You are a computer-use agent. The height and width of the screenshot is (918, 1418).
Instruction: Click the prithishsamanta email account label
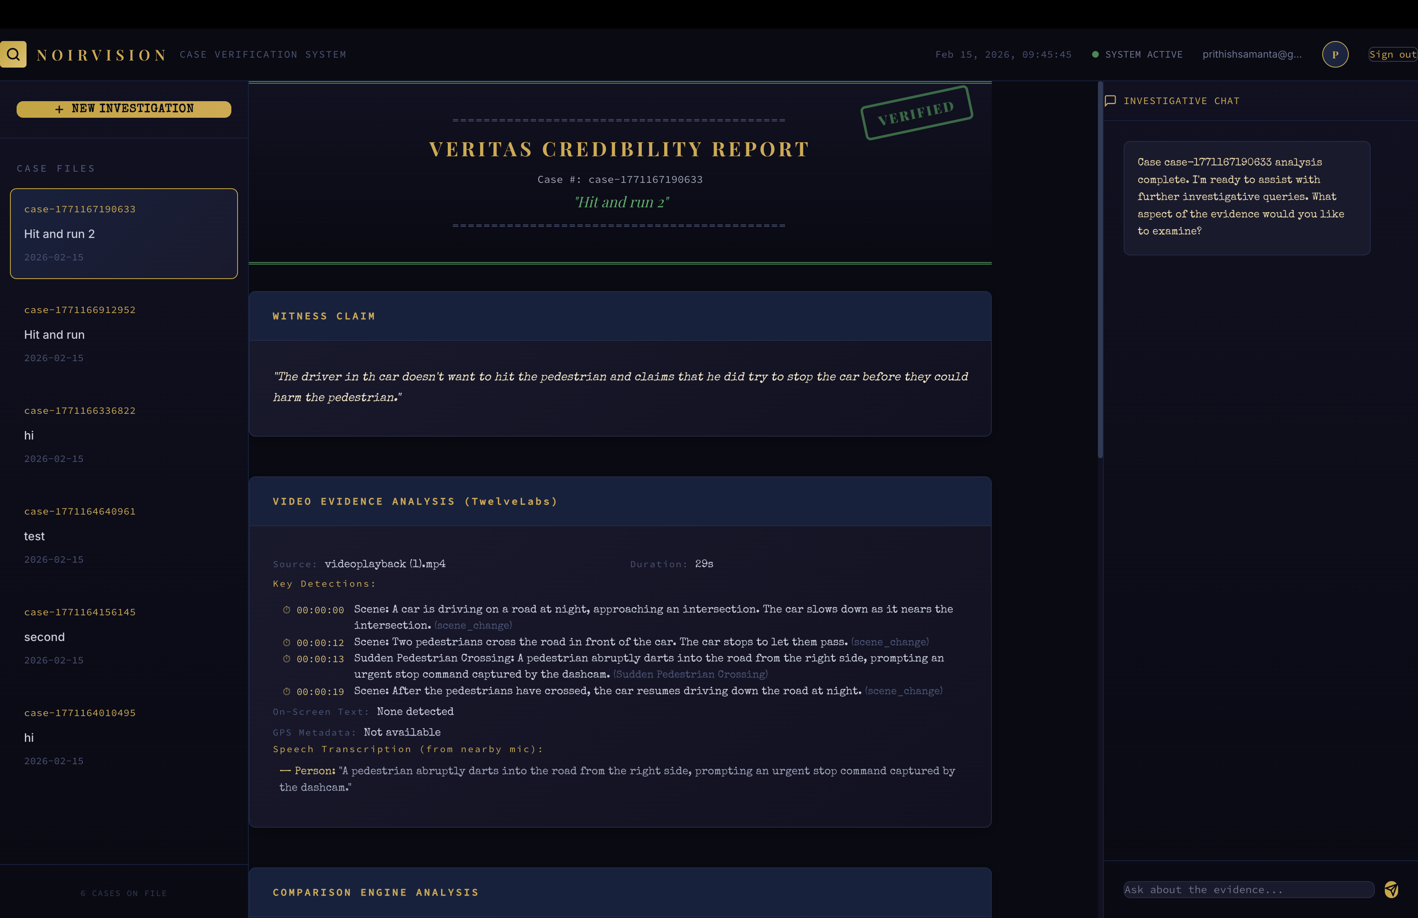click(1252, 54)
